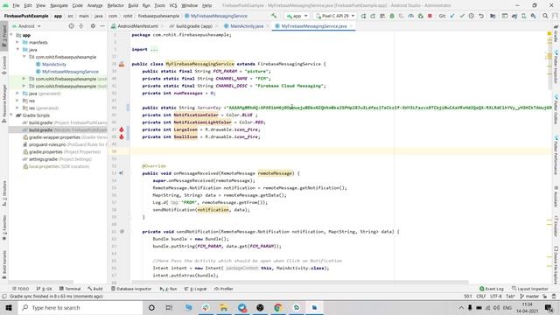Click the Git Update Project blue check

coord(452,16)
